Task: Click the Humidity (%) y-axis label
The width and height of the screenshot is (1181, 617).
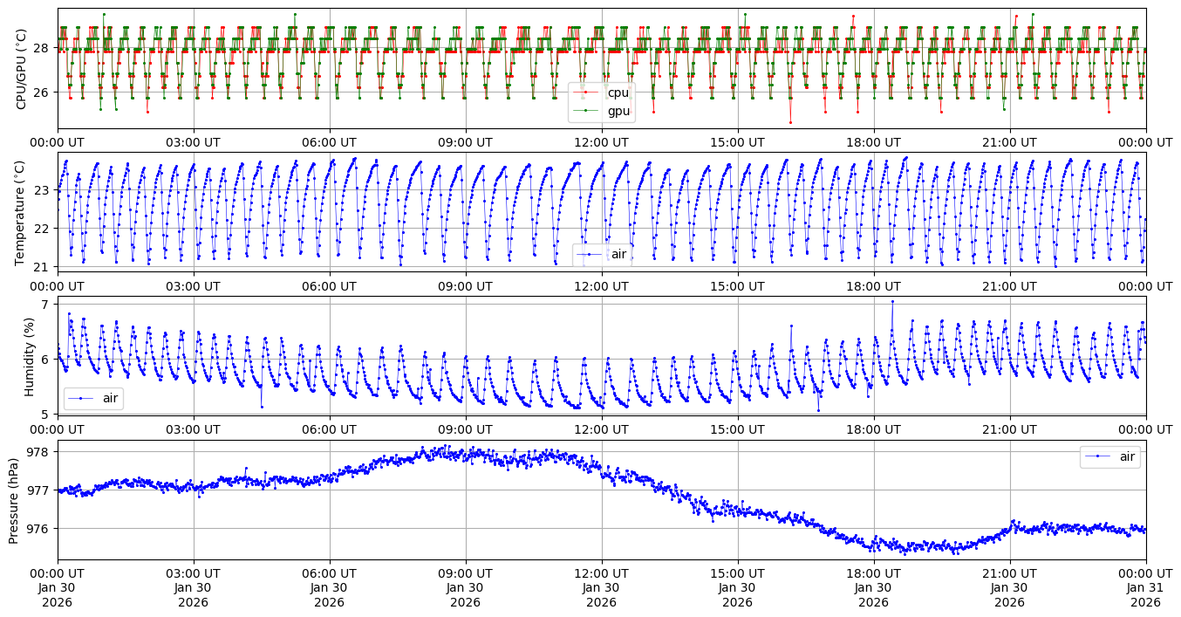Action: [x=29, y=355]
